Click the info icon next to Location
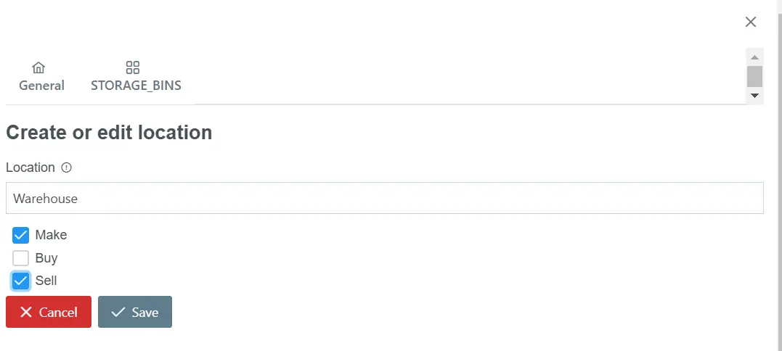This screenshot has width=782, height=351. [66, 168]
